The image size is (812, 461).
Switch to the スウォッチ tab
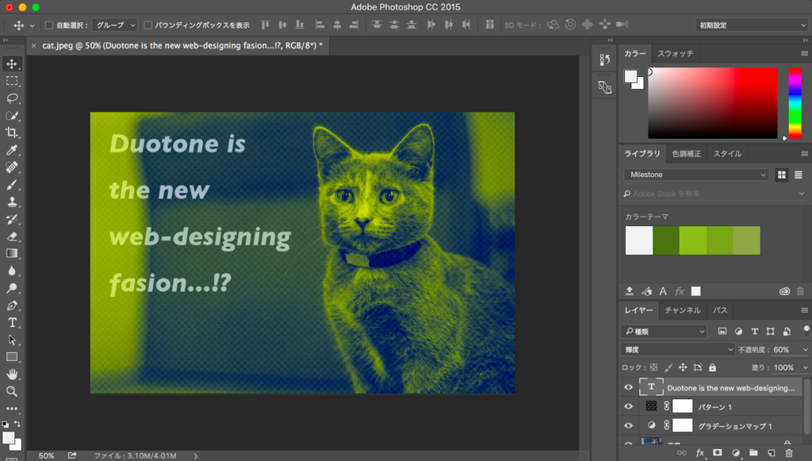675,53
